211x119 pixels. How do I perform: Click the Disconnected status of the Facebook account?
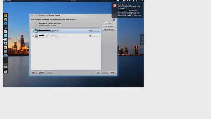click(x=95, y=36)
